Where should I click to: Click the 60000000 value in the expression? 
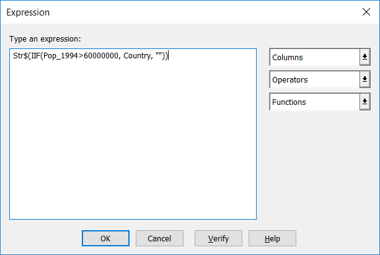(x=101, y=56)
